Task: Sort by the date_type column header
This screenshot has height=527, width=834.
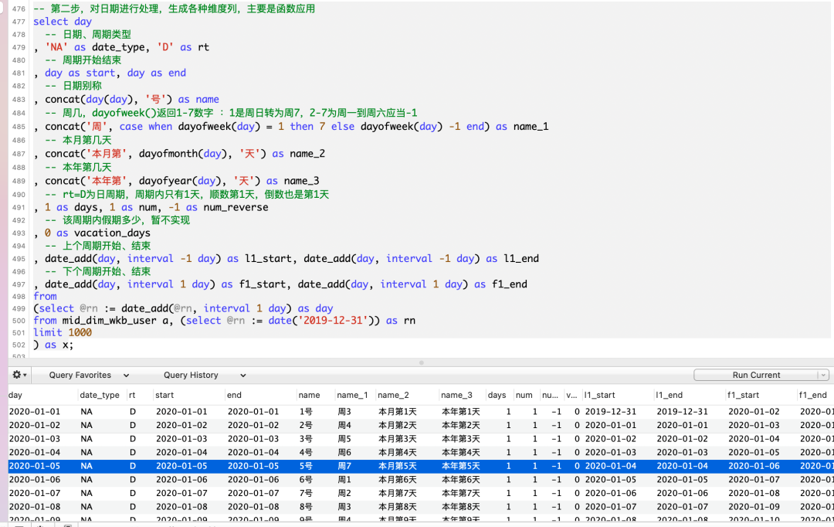Action: click(100, 395)
